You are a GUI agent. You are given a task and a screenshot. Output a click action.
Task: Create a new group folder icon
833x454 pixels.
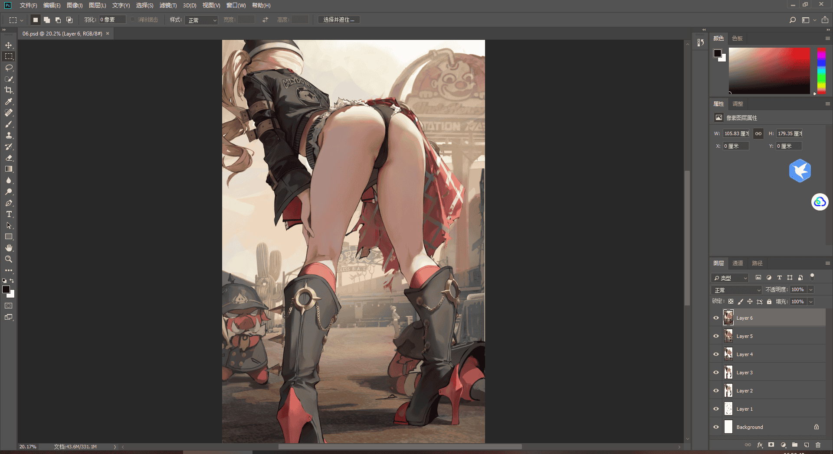click(x=795, y=445)
